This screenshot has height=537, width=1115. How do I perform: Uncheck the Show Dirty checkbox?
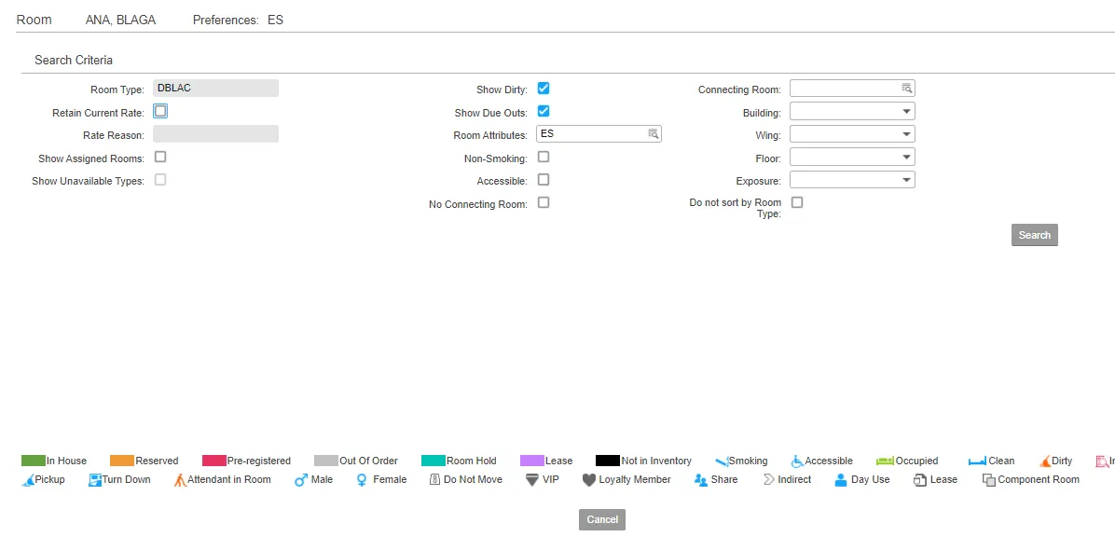tap(544, 89)
